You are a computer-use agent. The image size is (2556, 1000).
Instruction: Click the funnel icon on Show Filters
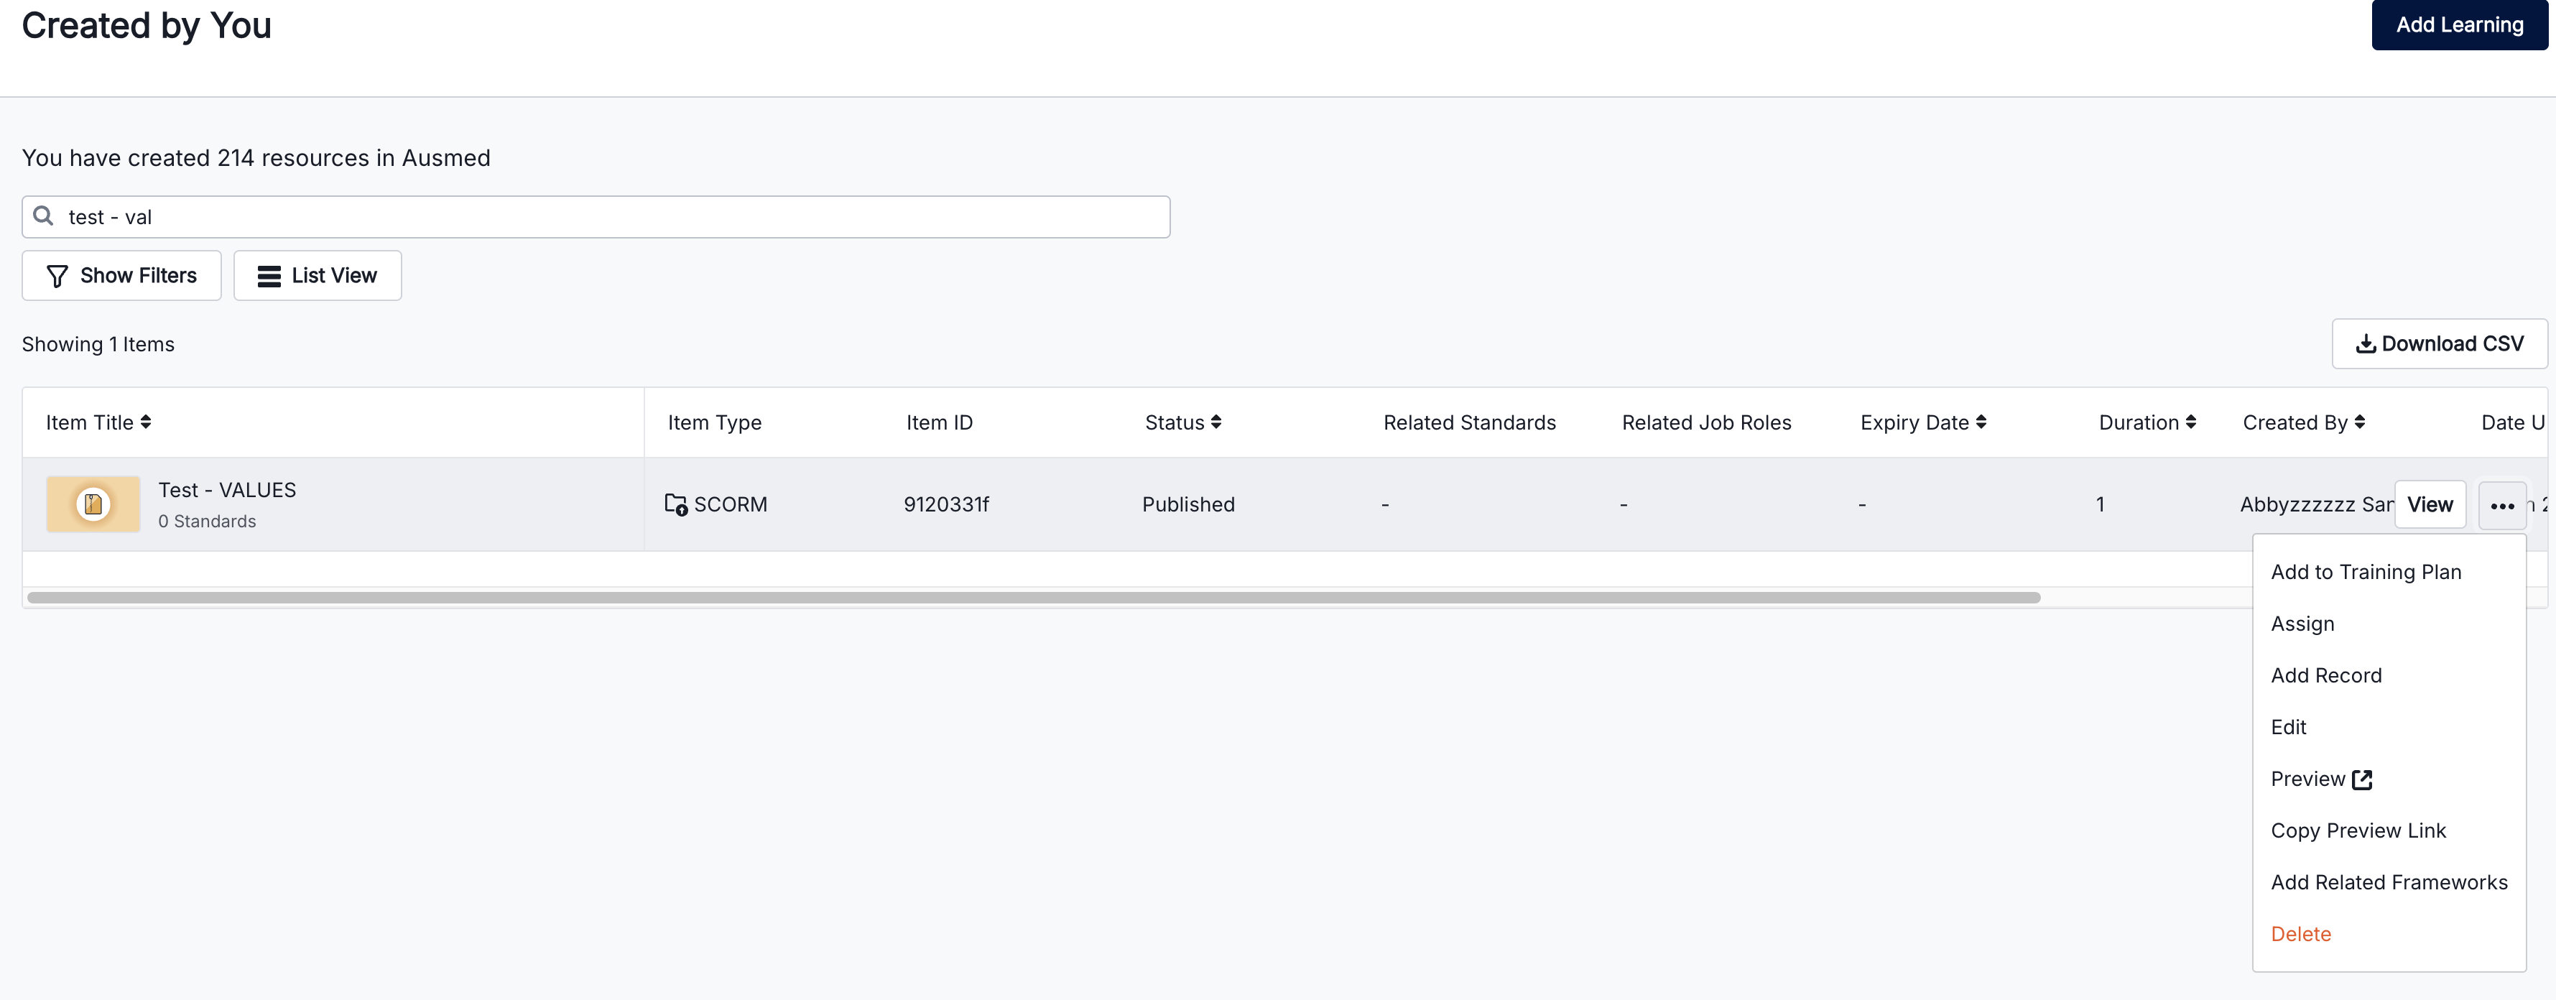click(57, 275)
